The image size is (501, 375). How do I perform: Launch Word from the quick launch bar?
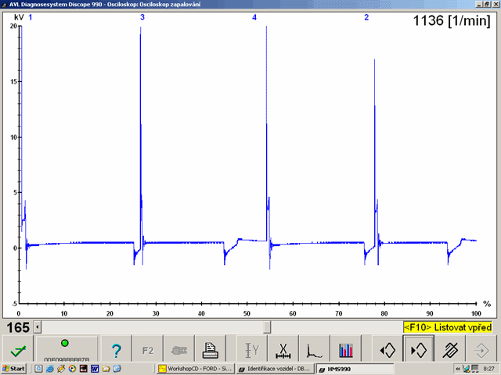click(95, 369)
